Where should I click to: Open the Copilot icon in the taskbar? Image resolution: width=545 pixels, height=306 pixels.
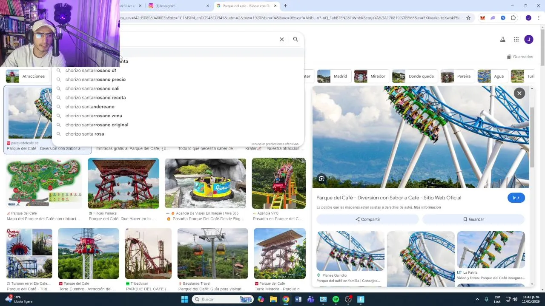click(261, 299)
